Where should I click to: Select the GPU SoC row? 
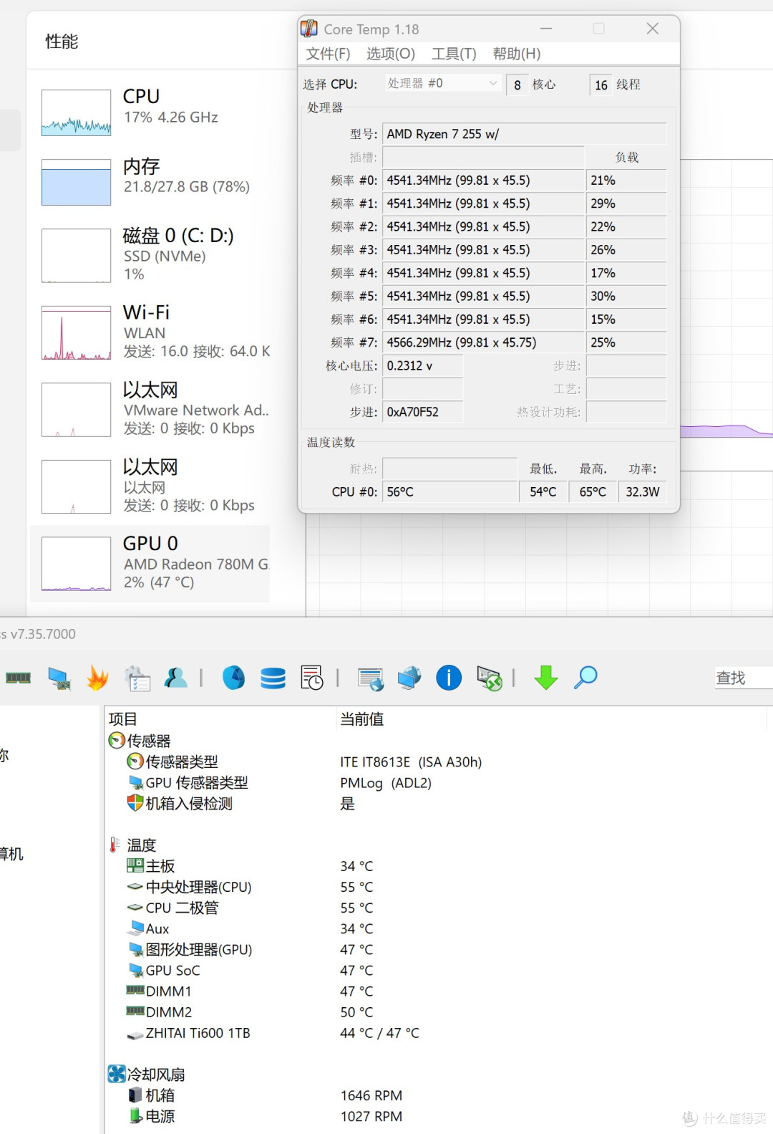[172, 970]
